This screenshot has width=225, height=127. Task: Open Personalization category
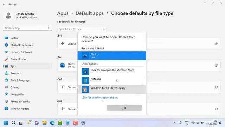click(x=27, y=59)
